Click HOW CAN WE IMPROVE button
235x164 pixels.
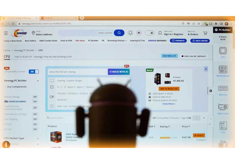[x=194, y=56]
